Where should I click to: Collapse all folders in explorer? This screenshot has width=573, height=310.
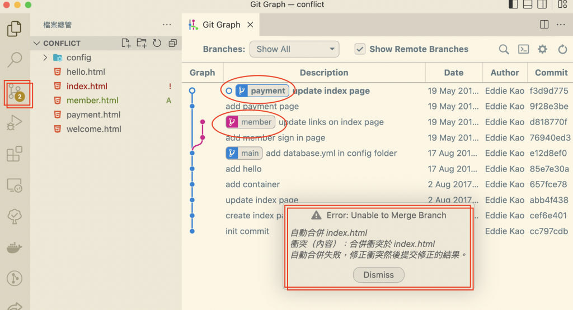tap(172, 43)
